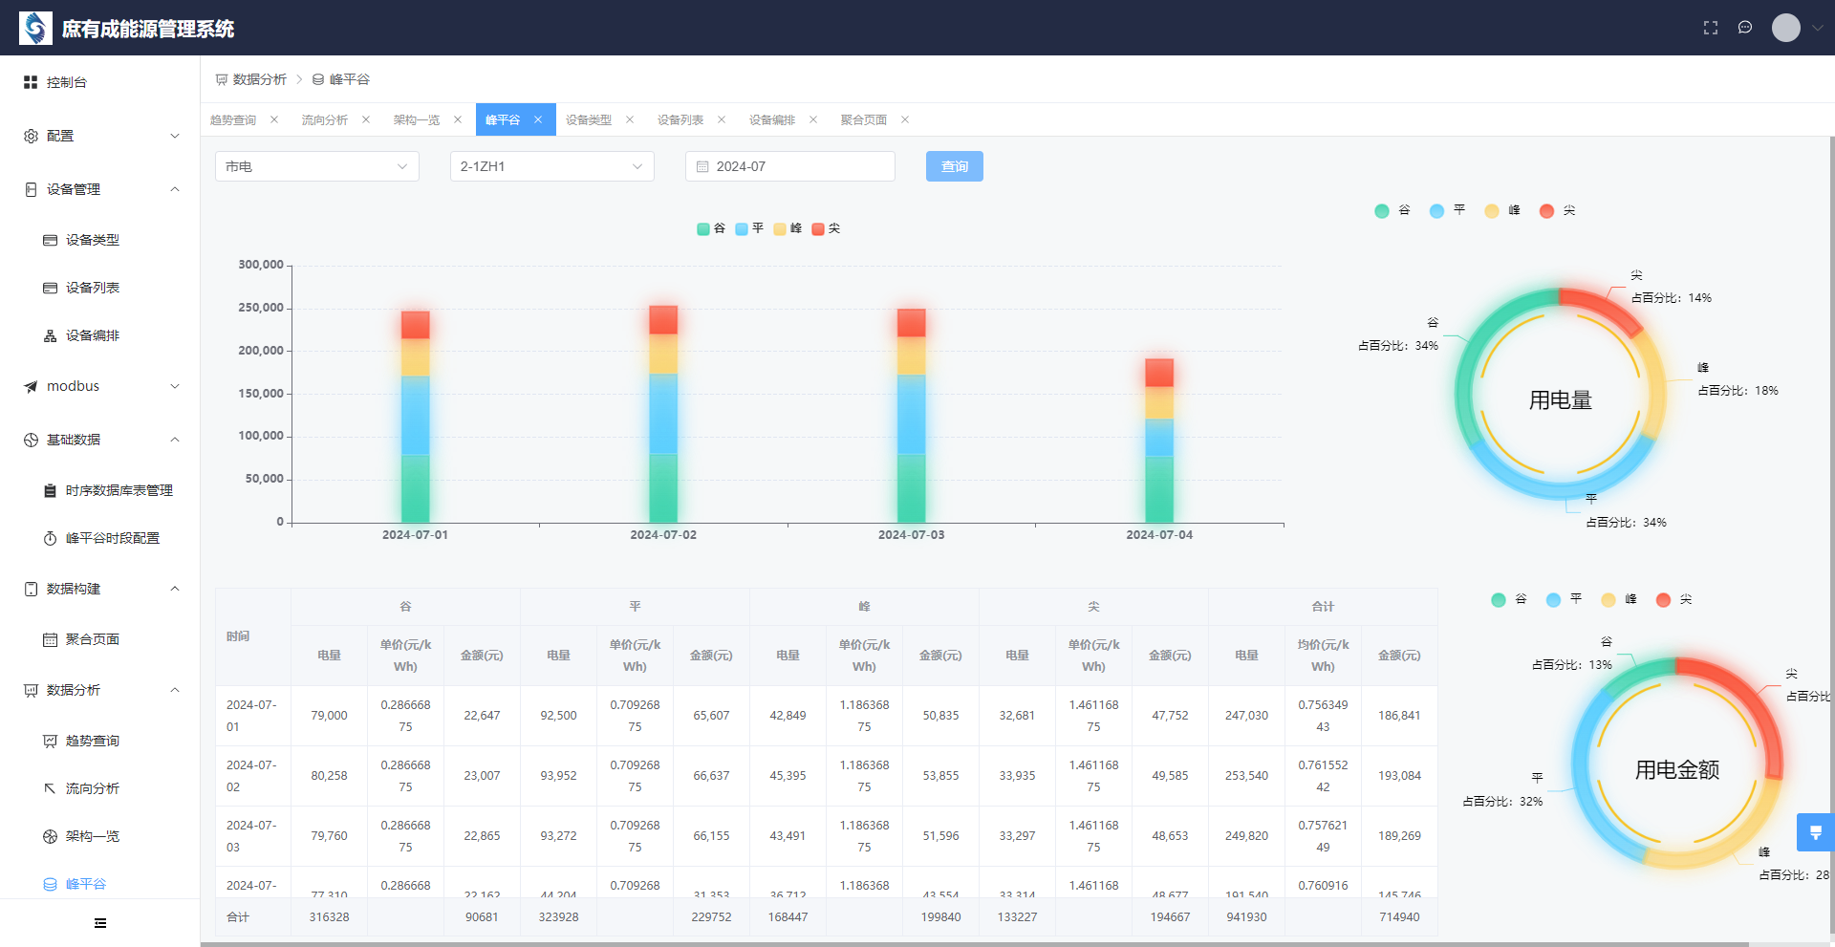Image resolution: width=1835 pixels, height=947 pixels.
Task: Toggle 尖 series in bar chart legend
Action: point(826,228)
